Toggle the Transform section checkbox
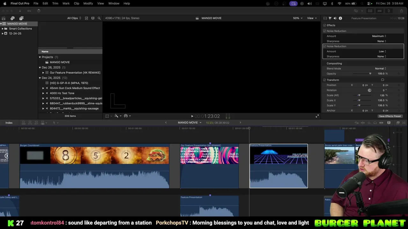Image resolution: width=408 pixels, height=229 pixels. point(324,80)
